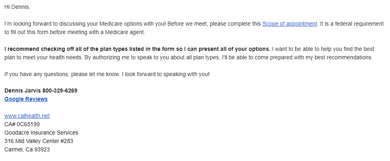This screenshot has height=161, width=390.
Task: Click the "Hi Dennis," greeting line
Action: [17, 7]
